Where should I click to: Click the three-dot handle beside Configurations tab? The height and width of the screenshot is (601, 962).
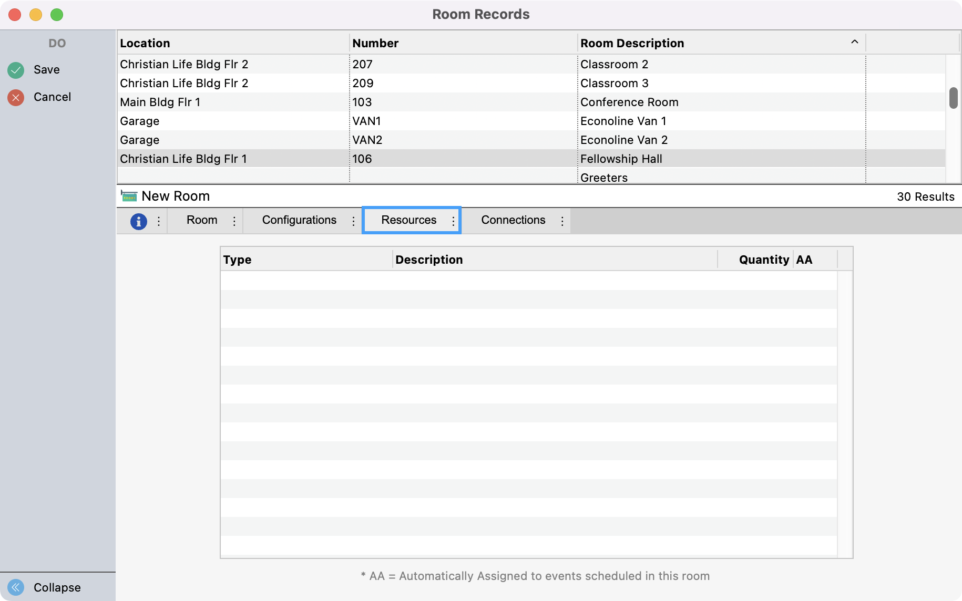[353, 221]
